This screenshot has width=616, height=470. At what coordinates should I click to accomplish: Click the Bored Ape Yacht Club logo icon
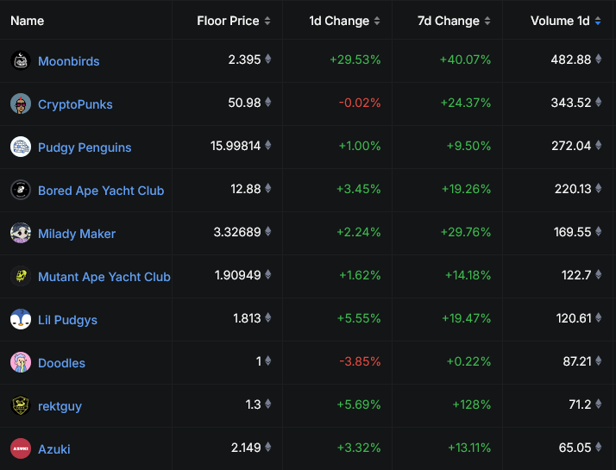tap(21, 190)
